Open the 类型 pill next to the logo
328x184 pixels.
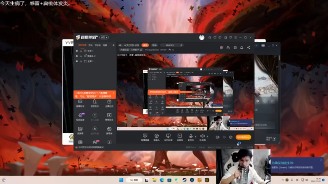click(104, 37)
